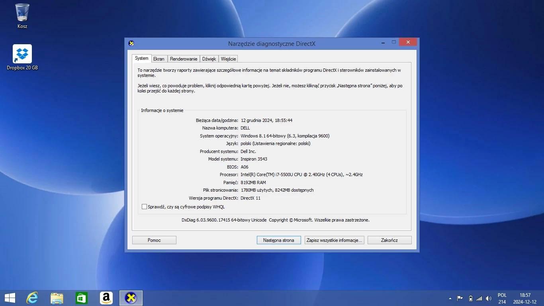
Task: Switch to the Wejście tab
Action: pos(229,59)
